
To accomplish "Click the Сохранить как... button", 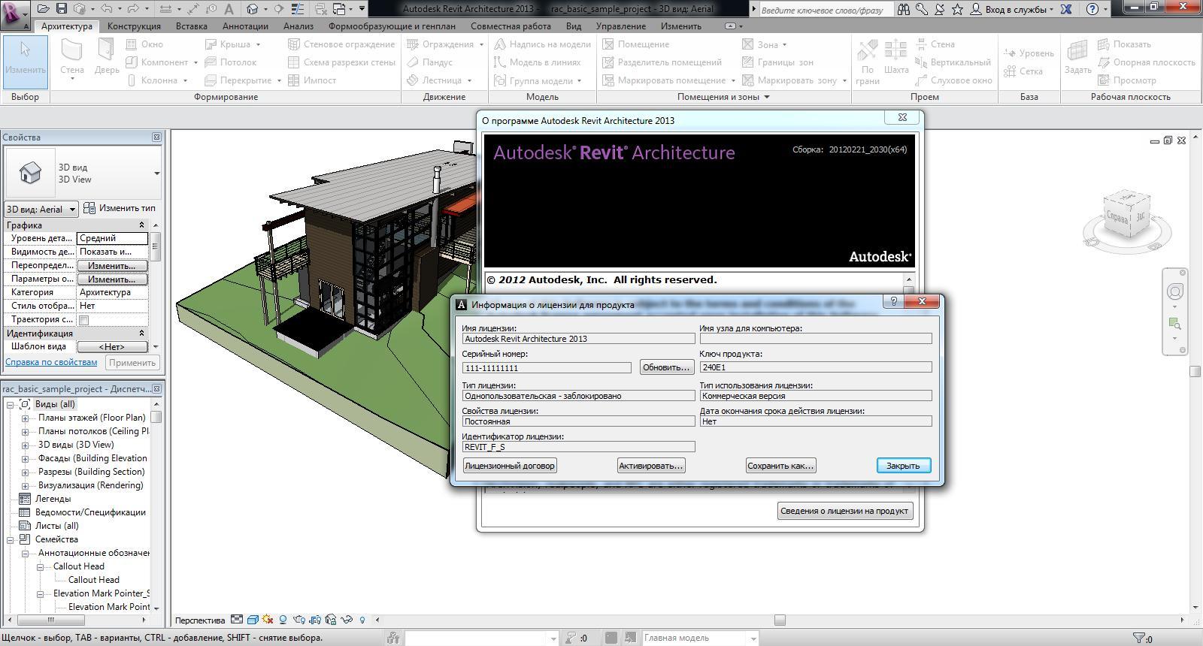I will (x=780, y=466).
